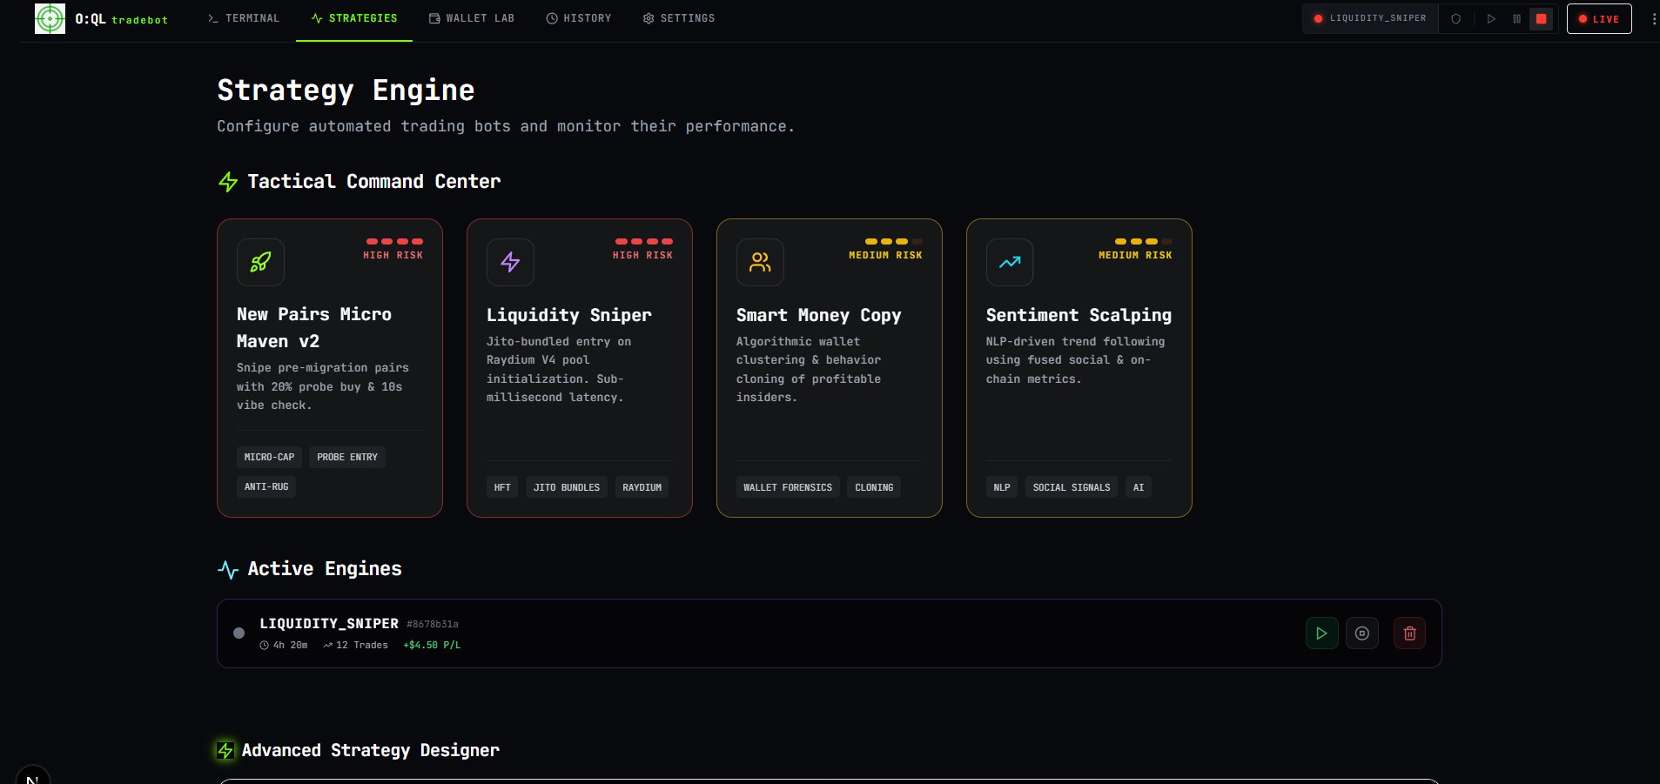Screen dimensions: 1660x784
Task: Delete the LIQUIDITY_SNIPER engine with trash icon
Action: pyautogui.click(x=1410, y=633)
